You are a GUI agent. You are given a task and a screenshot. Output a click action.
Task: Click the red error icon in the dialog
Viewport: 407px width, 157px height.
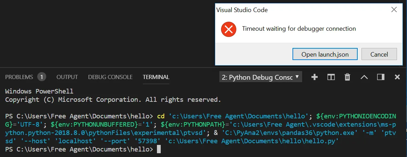(228, 29)
